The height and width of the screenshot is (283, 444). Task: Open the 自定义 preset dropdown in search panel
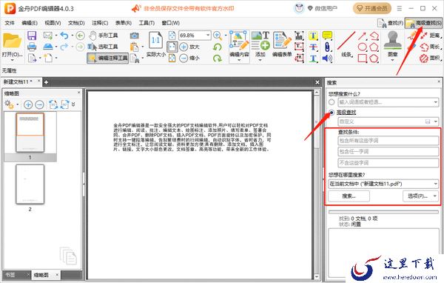tap(436, 121)
